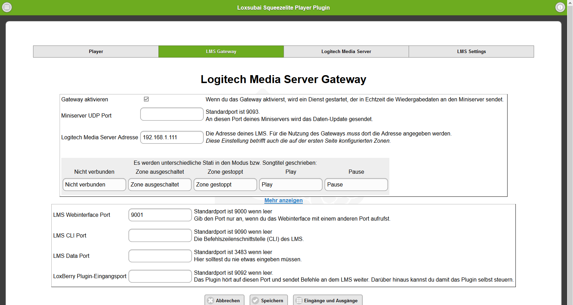Click the LMS Data Port label
Image resolution: width=573 pixels, height=305 pixels.
71,256
